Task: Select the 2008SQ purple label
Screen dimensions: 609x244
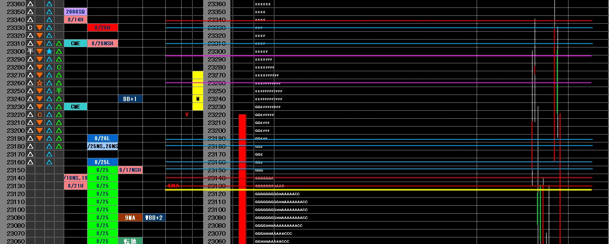Action: pyautogui.click(x=76, y=12)
